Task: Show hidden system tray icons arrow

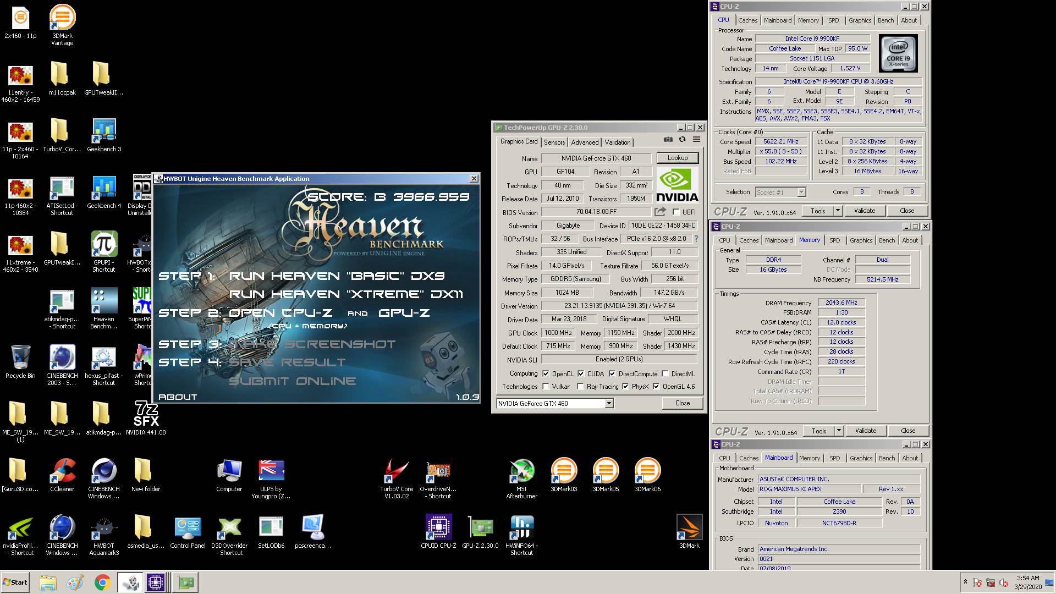Action: pos(965,582)
